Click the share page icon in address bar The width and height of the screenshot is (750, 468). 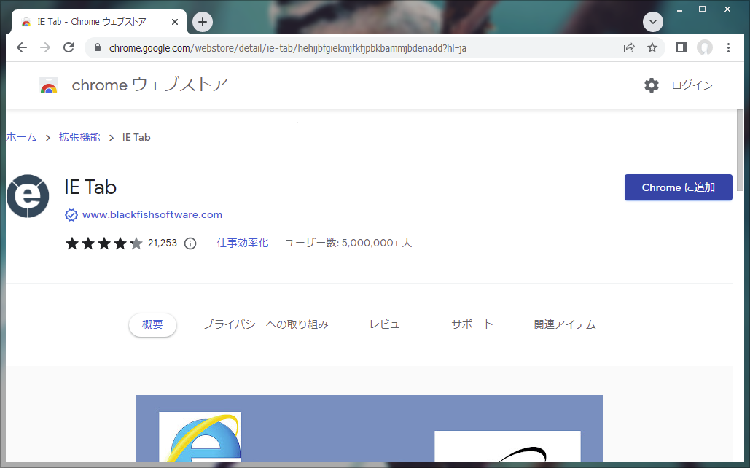[629, 47]
